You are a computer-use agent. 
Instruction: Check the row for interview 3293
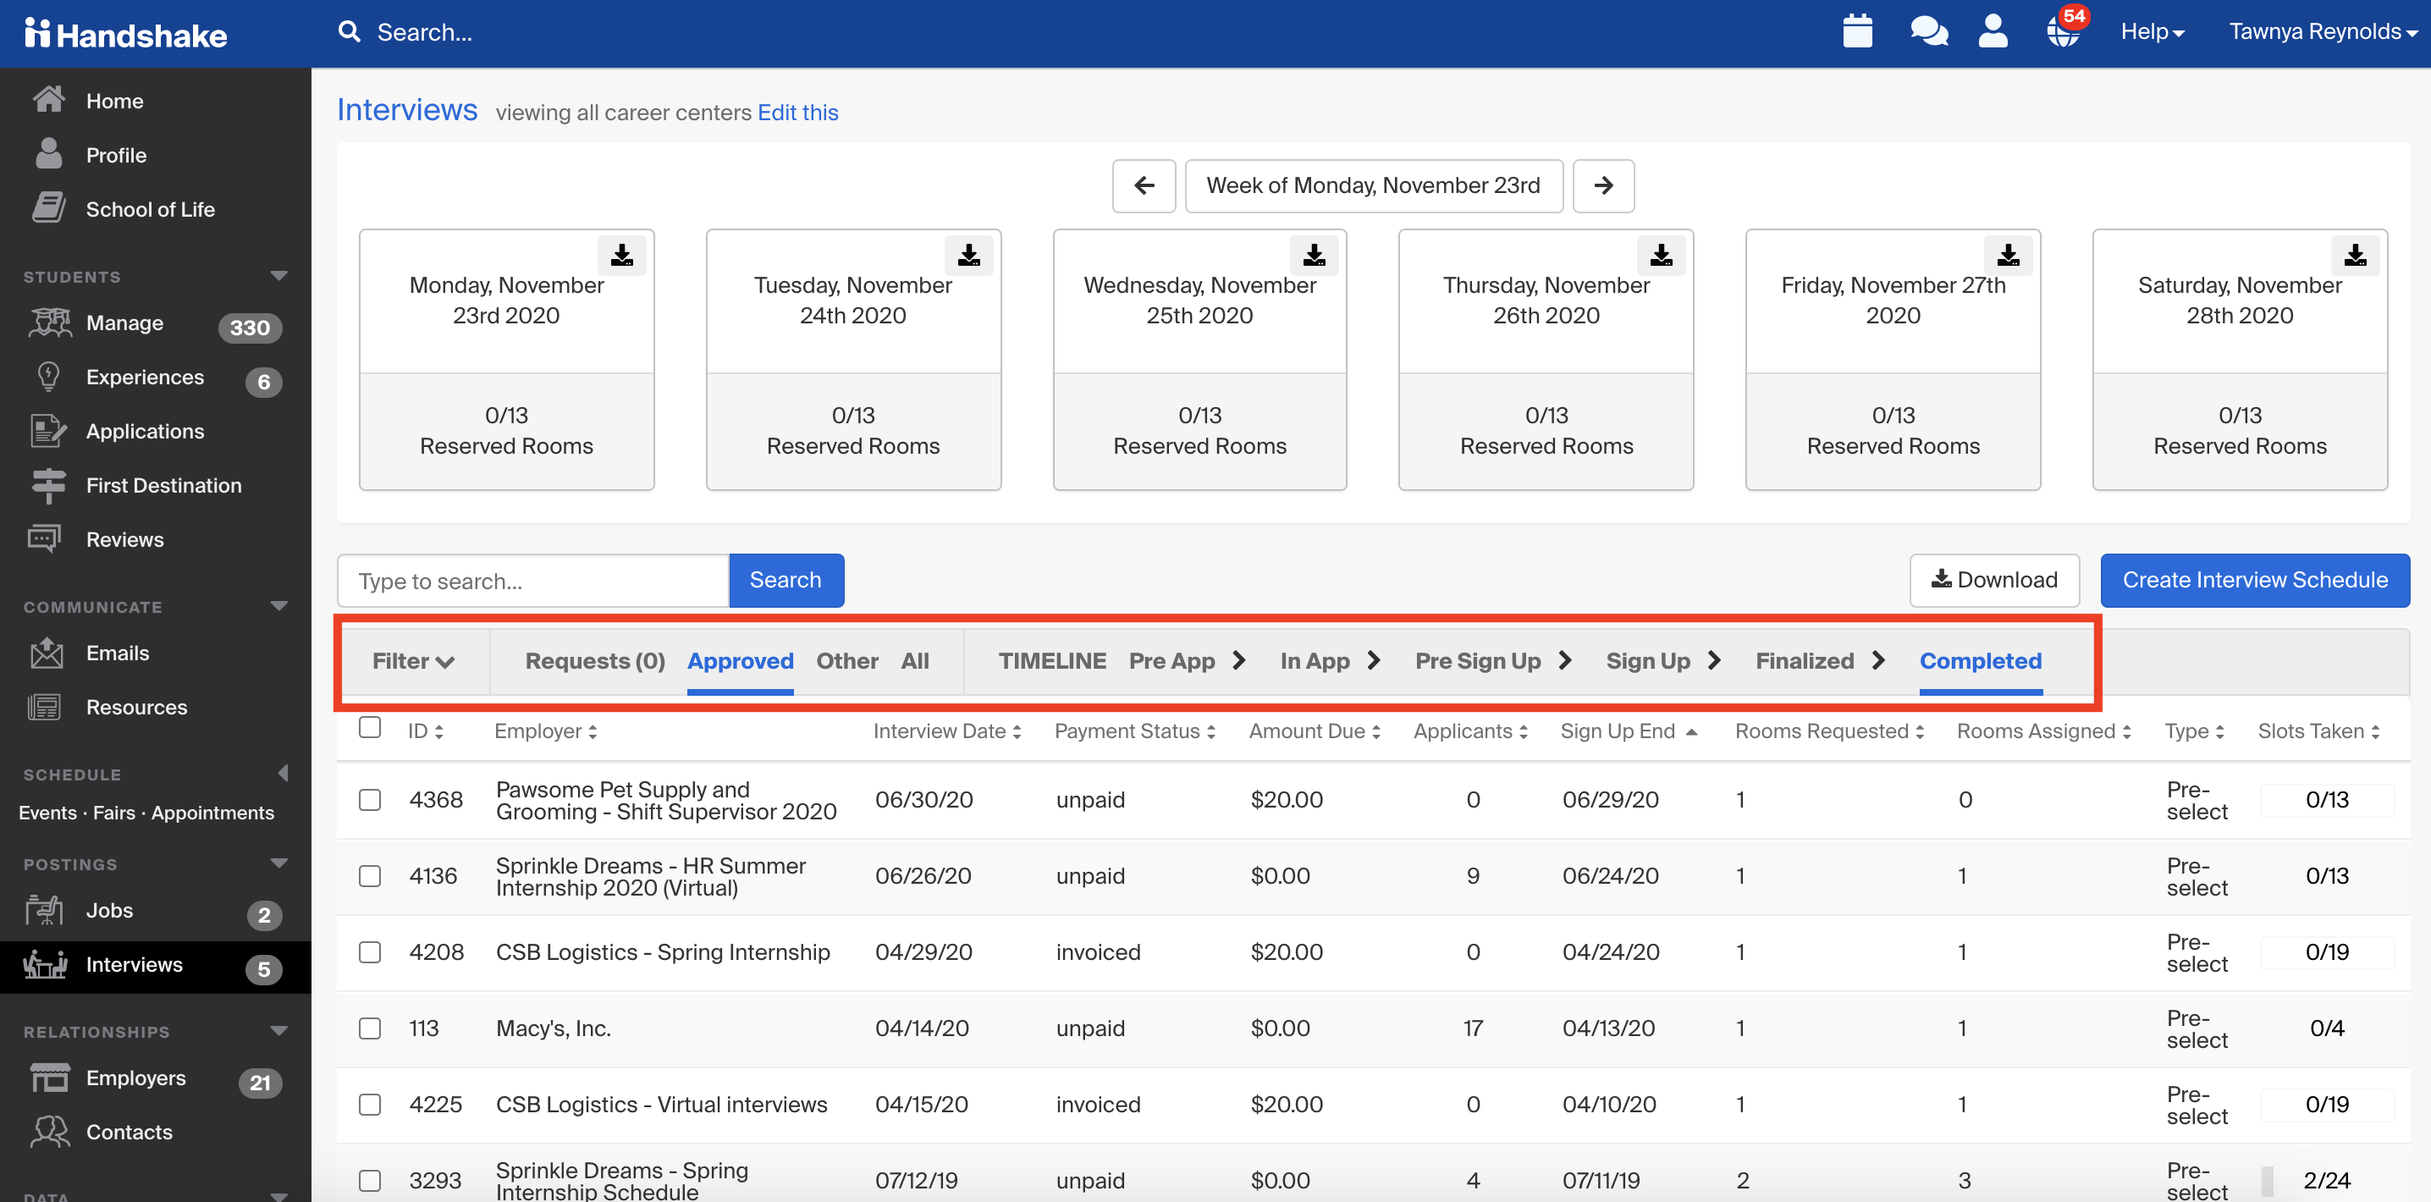370,1181
